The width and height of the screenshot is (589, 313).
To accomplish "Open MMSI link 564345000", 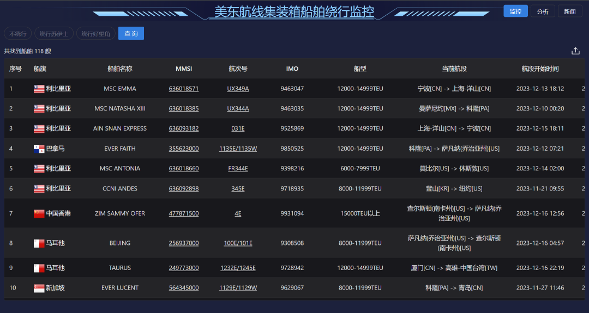I will click(184, 288).
